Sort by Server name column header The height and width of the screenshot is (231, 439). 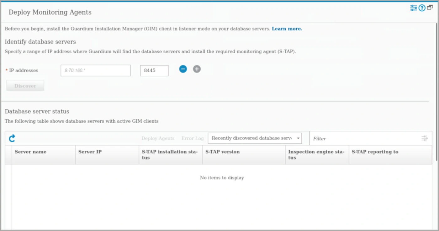click(44, 155)
